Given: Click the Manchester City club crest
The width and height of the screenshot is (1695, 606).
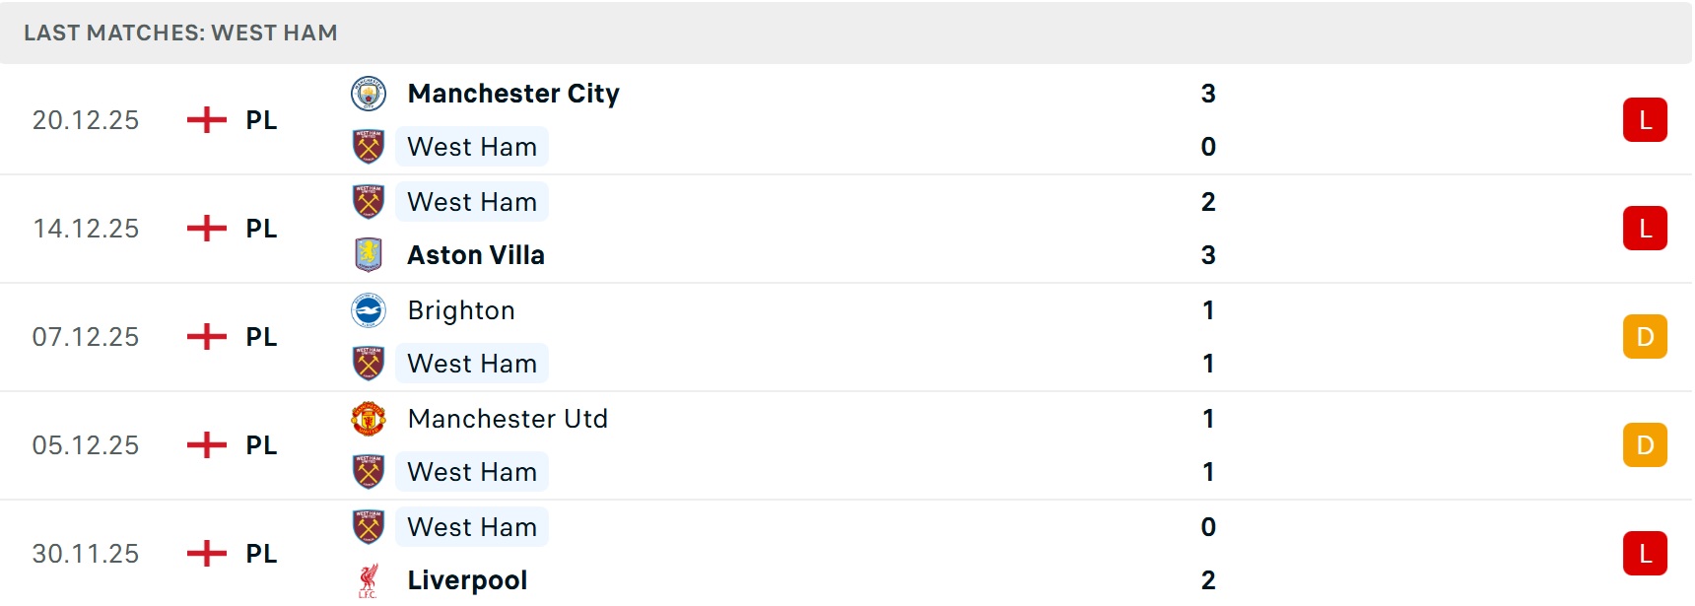Looking at the screenshot, I should pyautogui.click(x=369, y=94).
